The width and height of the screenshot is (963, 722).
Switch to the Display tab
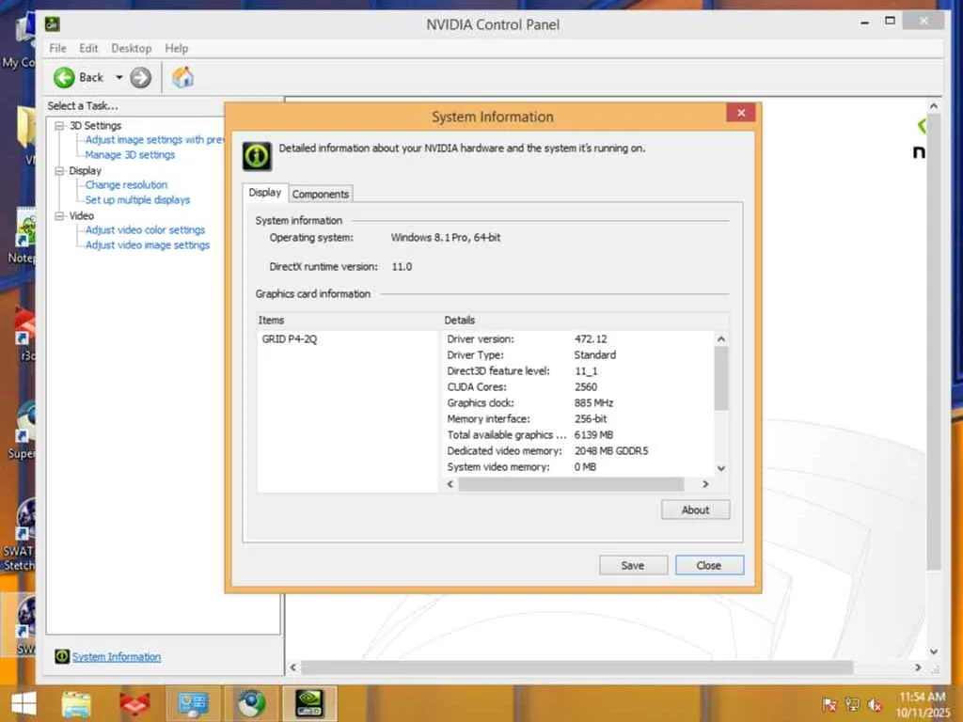(264, 193)
